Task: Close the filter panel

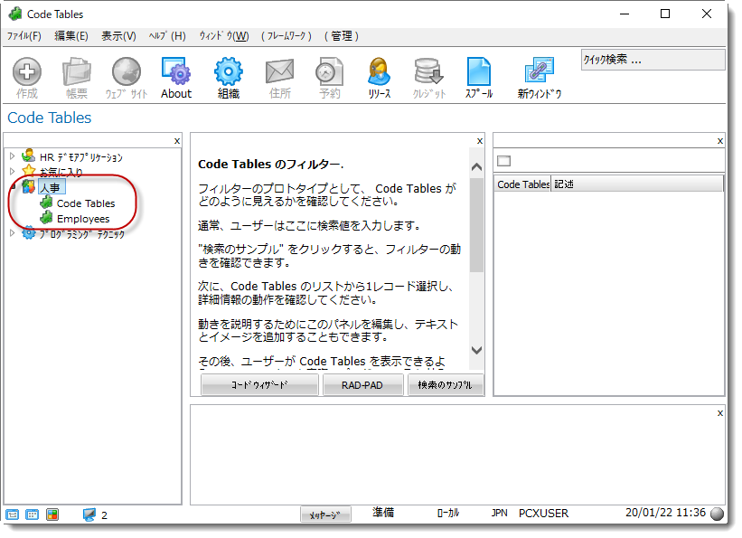Action: [480, 141]
